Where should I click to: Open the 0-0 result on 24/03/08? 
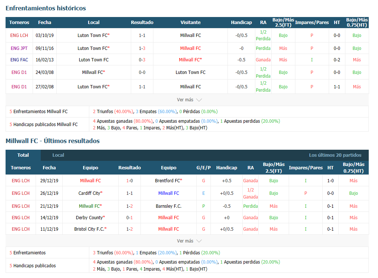(x=142, y=72)
